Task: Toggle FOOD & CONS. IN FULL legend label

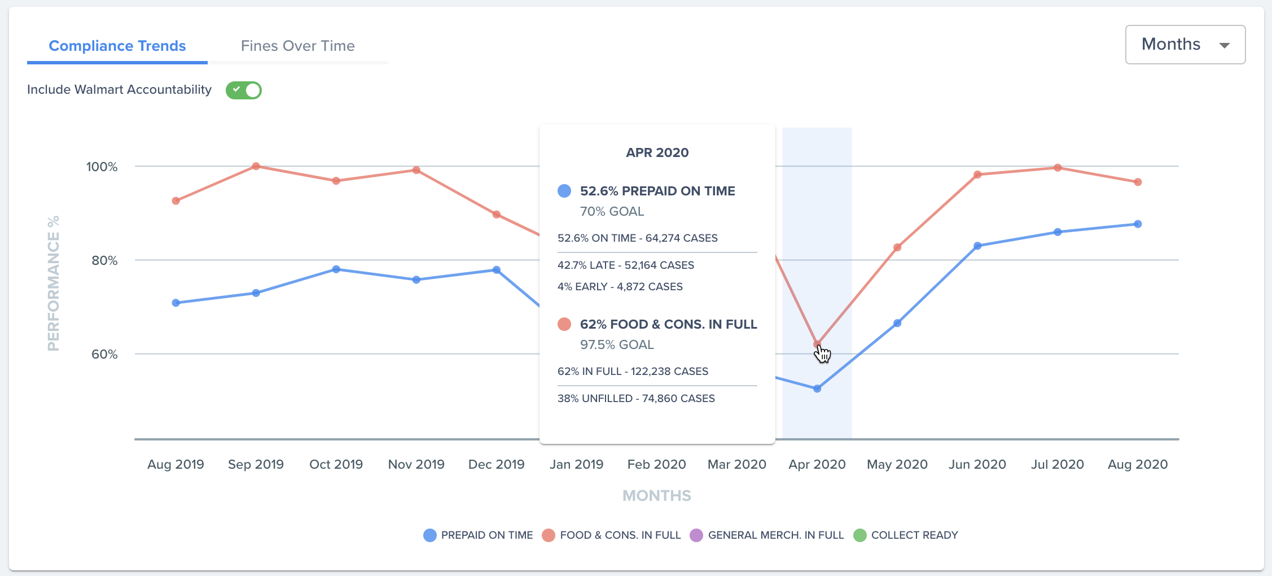Action: (x=620, y=535)
